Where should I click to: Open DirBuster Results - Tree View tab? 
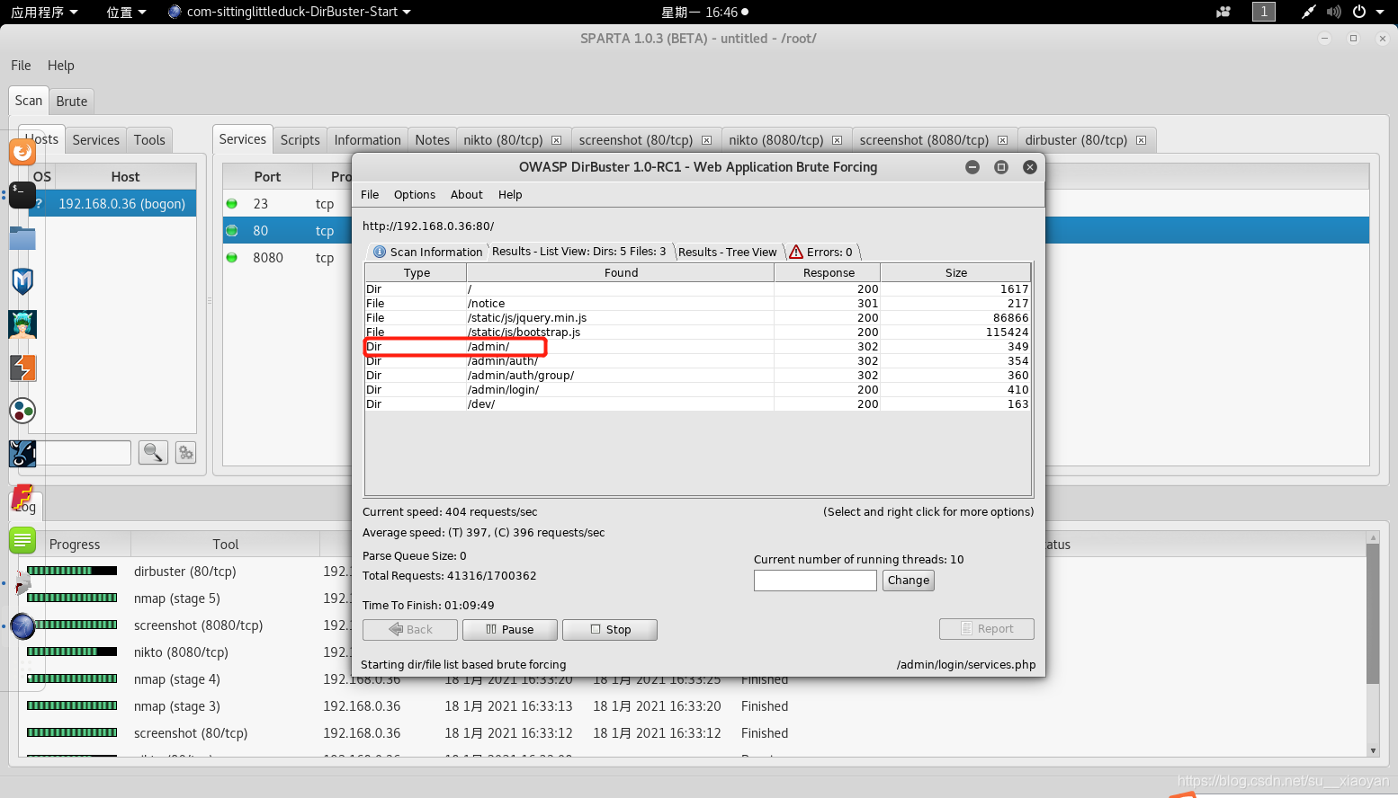click(x=728, y=253)
